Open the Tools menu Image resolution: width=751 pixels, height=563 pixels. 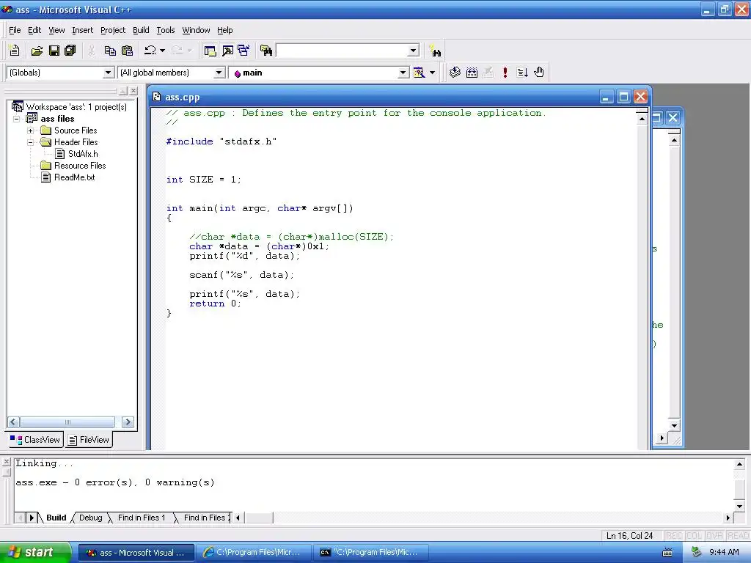click(x=166, y=30)
